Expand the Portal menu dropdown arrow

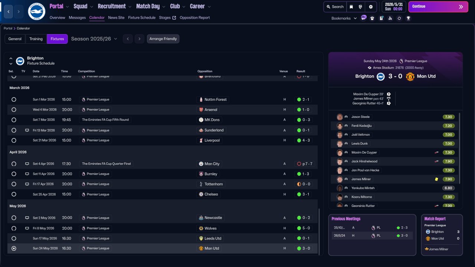67,7
